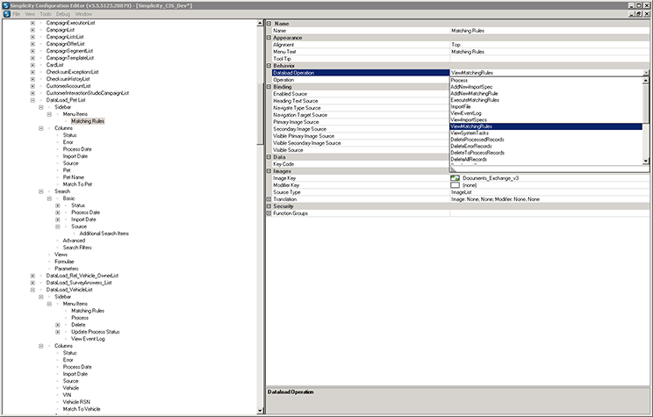Collapse the Security property category
This screenshot has width=653, height=417.
click(269, 206)
